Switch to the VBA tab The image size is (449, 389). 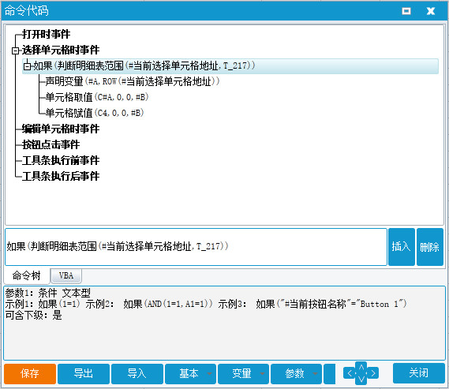pyautogui.click(x=66, y=275)
